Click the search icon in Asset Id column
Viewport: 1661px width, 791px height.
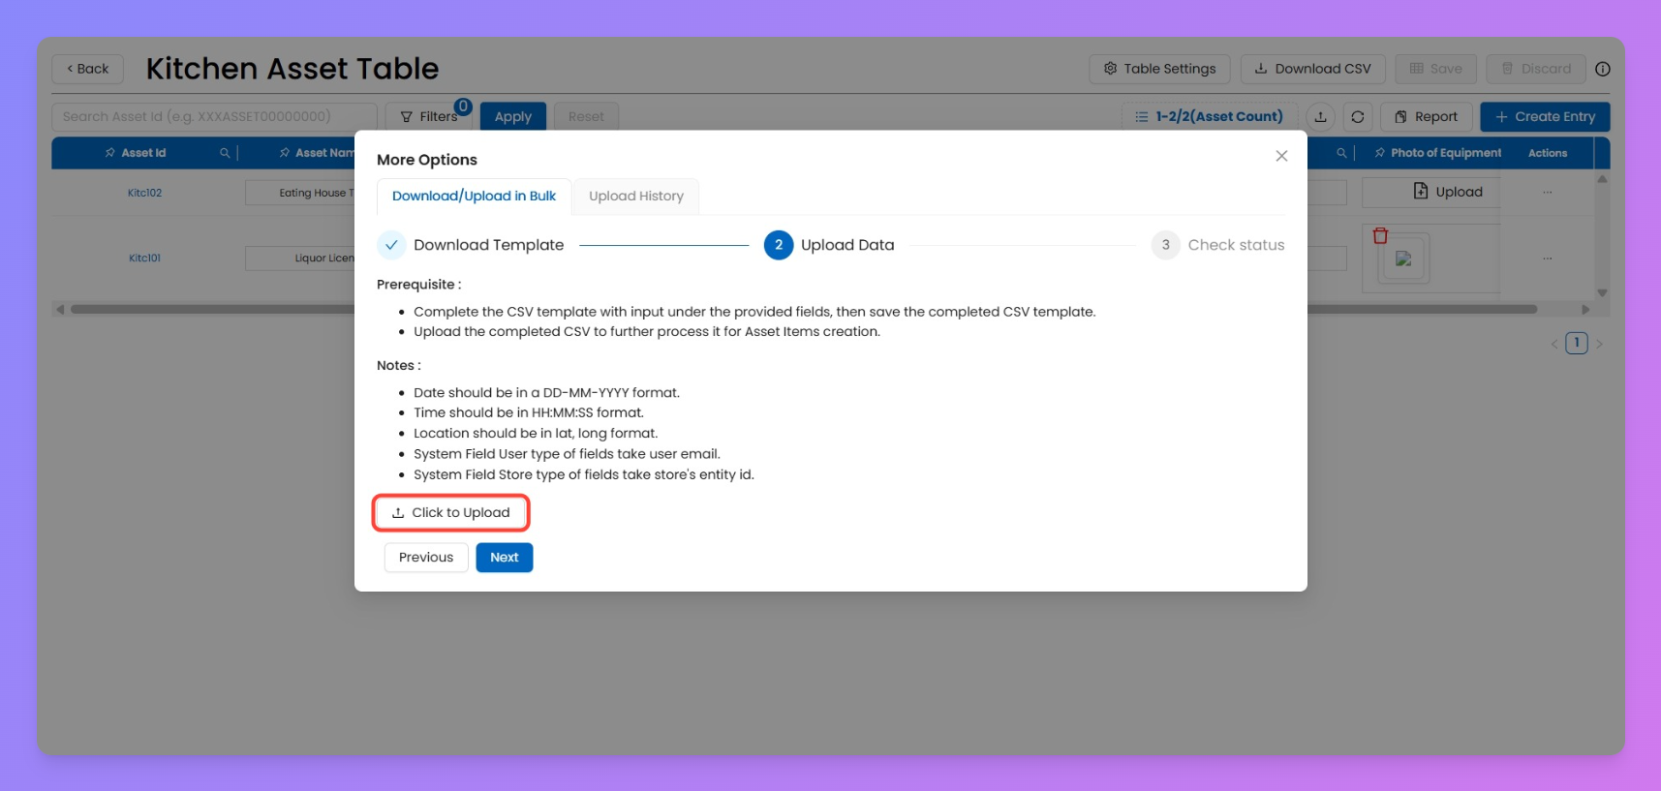tap(225, 153)
